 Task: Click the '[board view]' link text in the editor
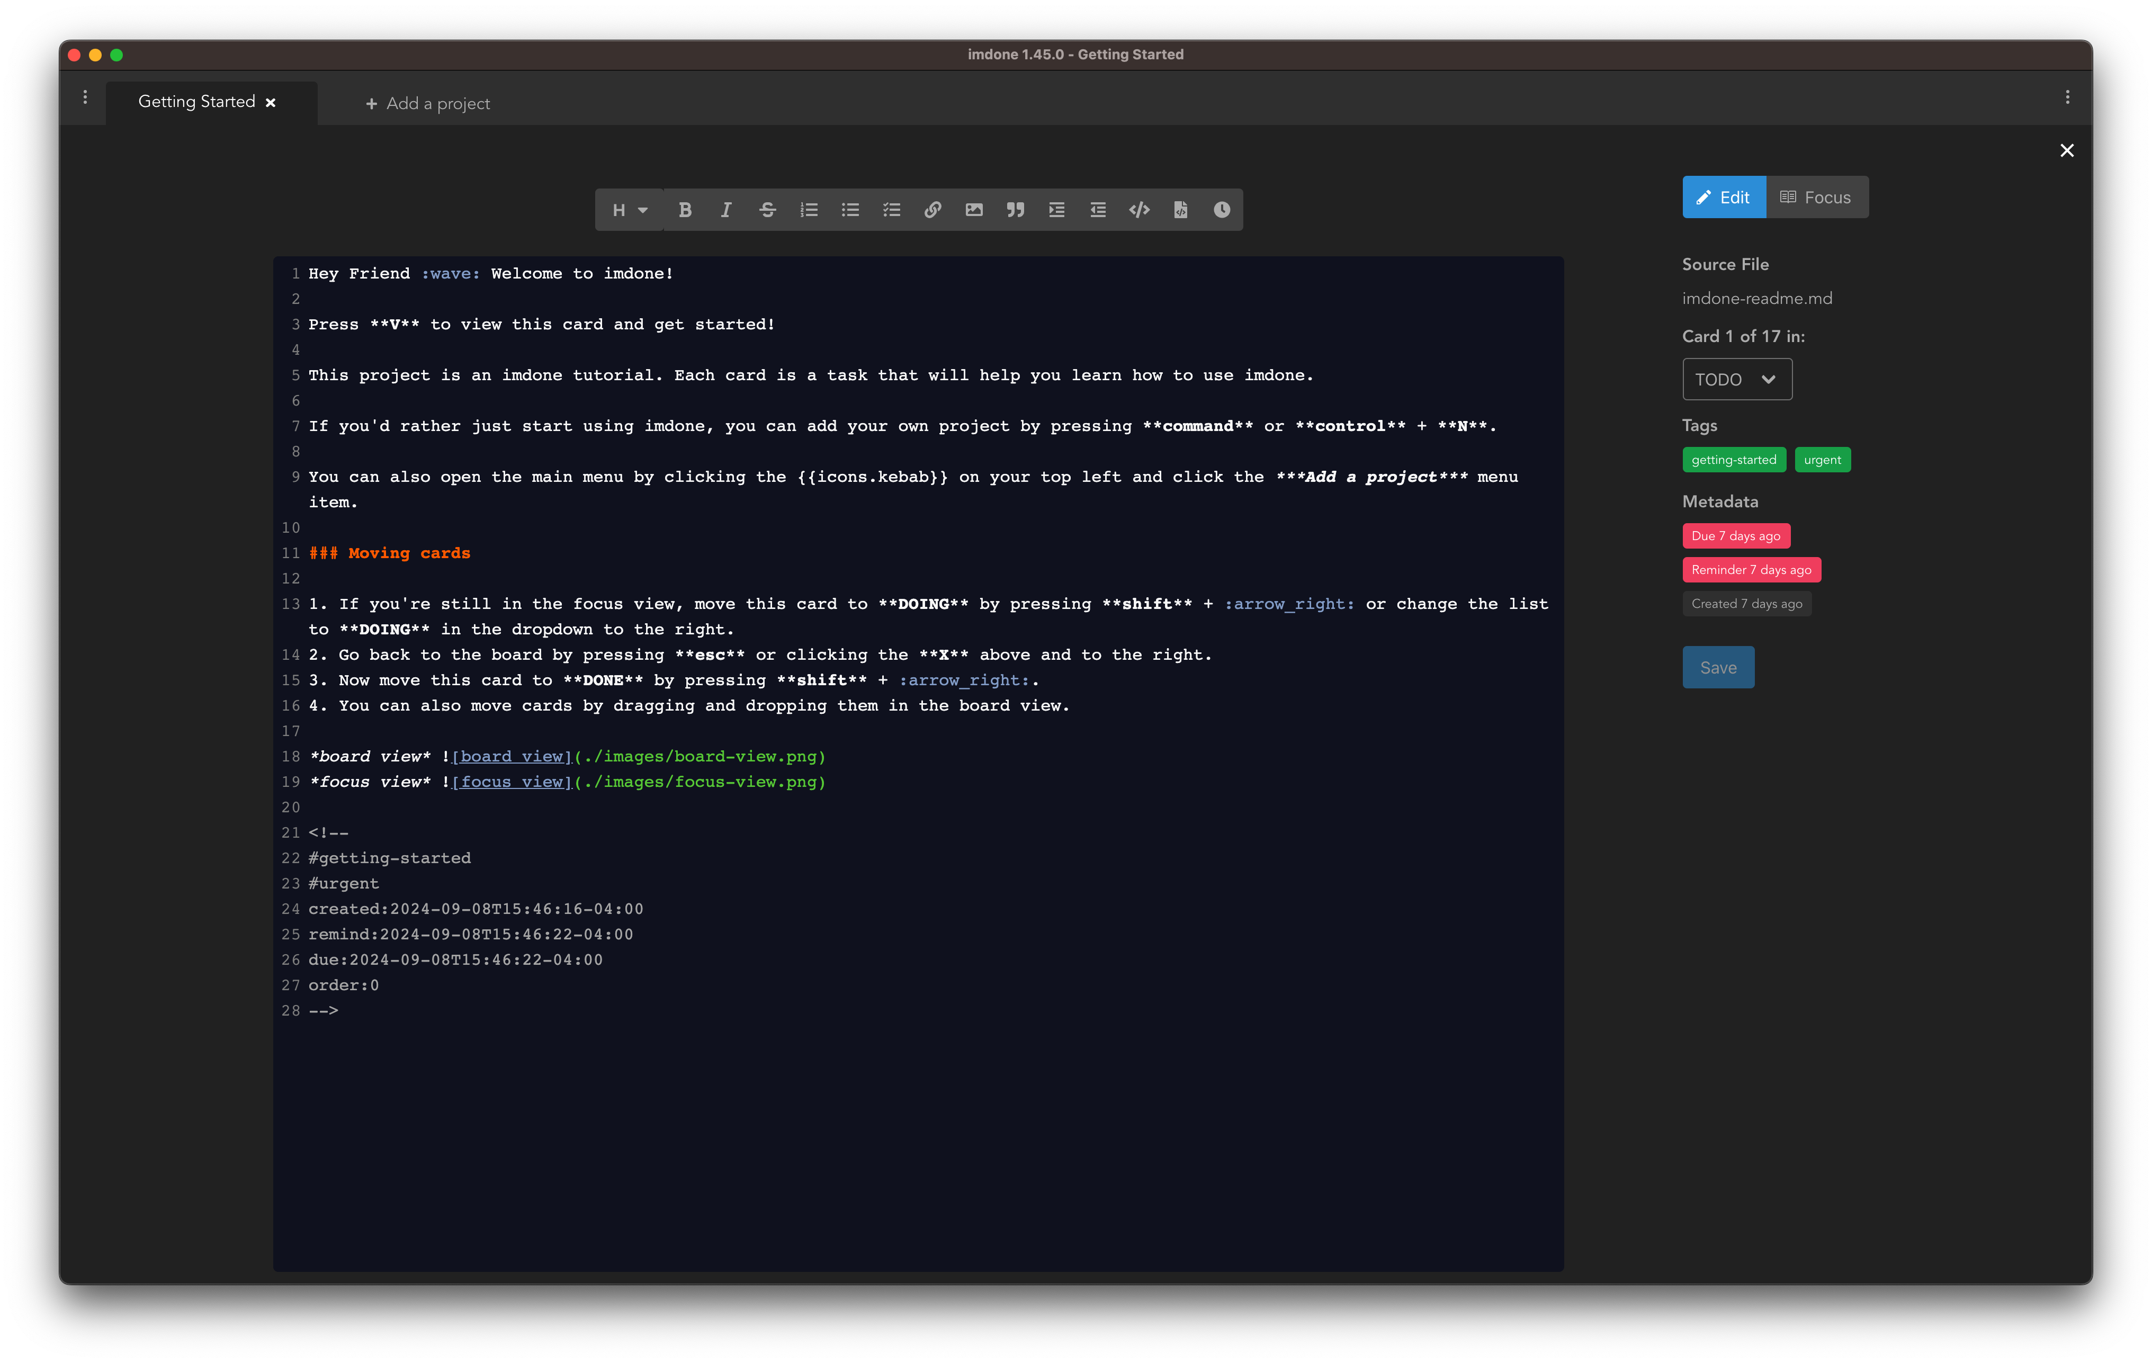coord(512,756)
